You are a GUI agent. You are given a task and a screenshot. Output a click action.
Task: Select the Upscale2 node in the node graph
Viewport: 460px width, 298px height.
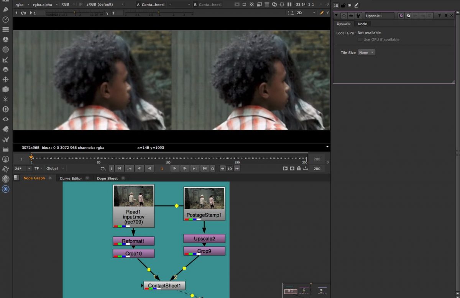click(x=204, y=238)
